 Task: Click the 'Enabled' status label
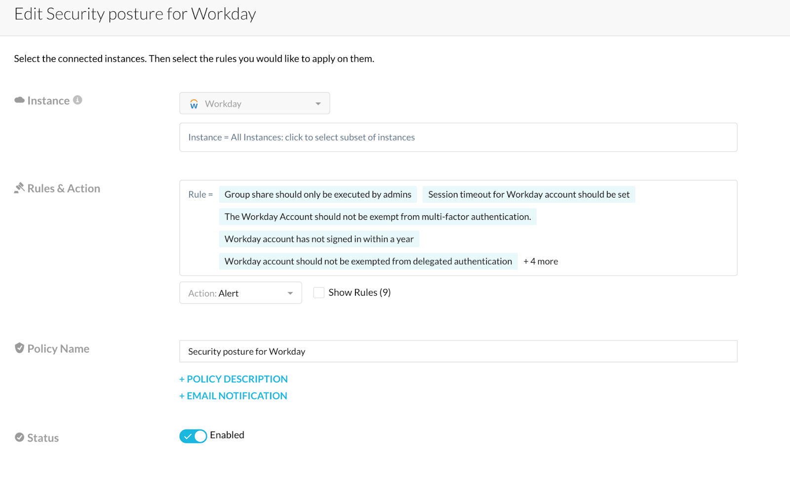pyautogui.click(x=227, y=435)
